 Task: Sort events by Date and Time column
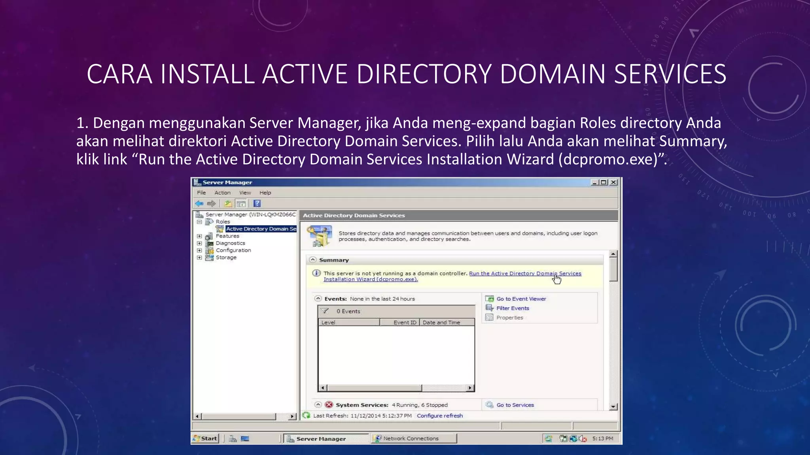click(447, 322)
